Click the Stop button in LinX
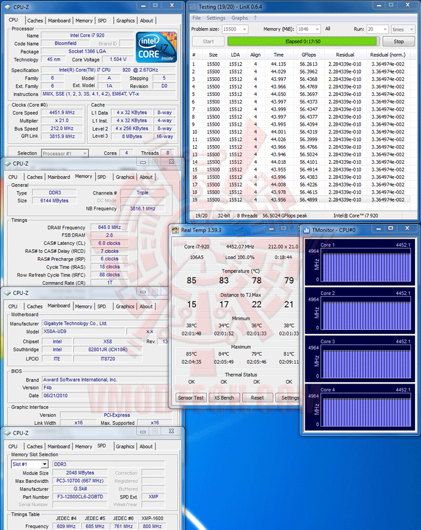 [399, 41]
